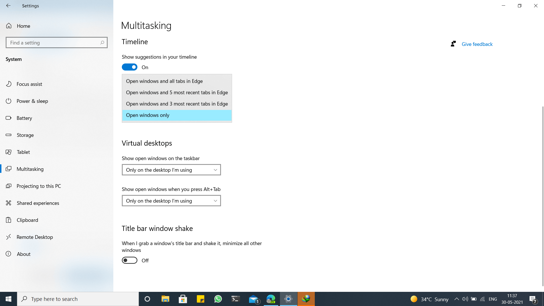Open Tablet settings
Viewport: 544px width, 306px height.
coord(57,152)
